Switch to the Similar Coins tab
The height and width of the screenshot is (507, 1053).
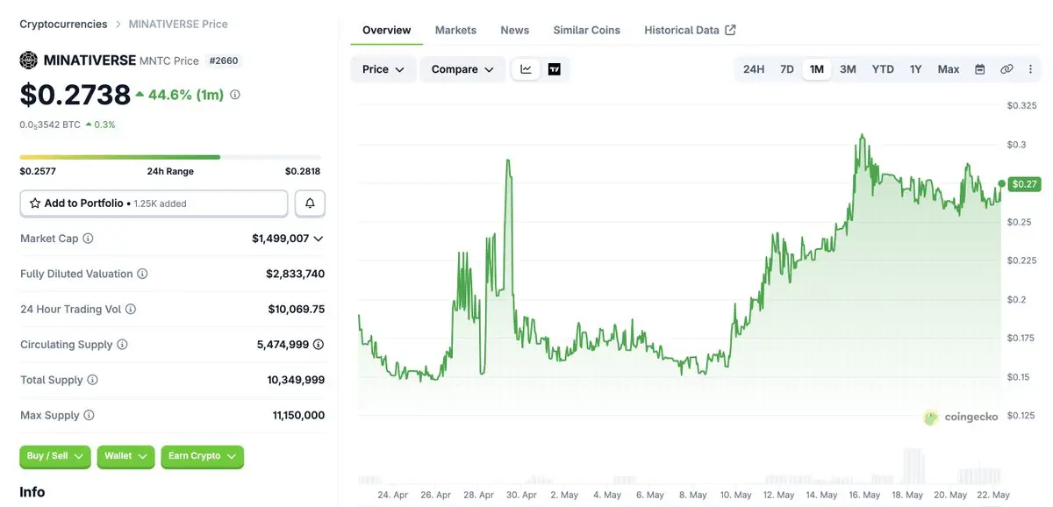(587, 30)
